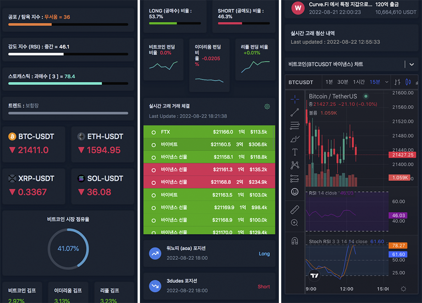Screen dimensions: 422x303
Task: Open the emoji sticker tool
Action: click(294, 192)
